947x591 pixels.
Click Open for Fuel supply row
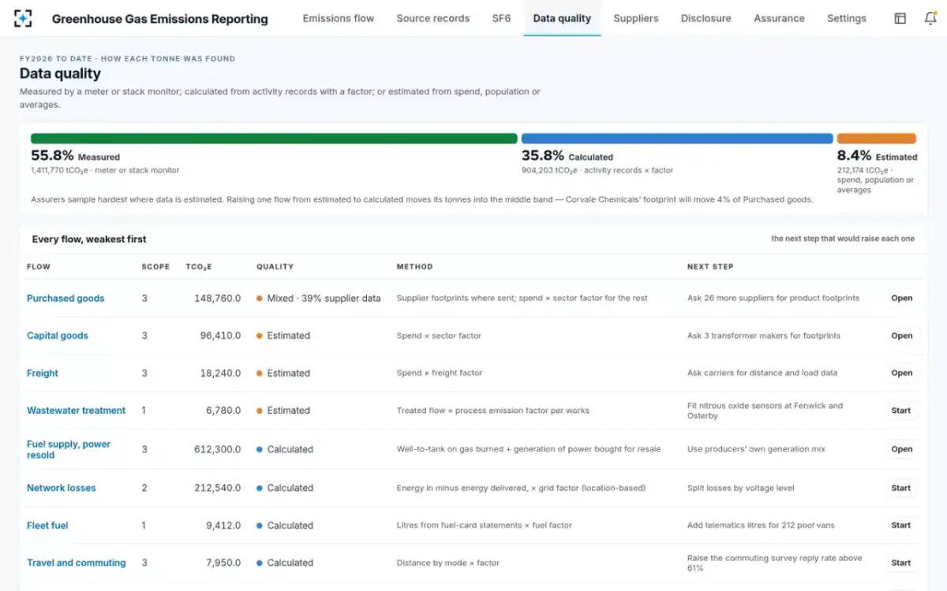tap(901, 449)
